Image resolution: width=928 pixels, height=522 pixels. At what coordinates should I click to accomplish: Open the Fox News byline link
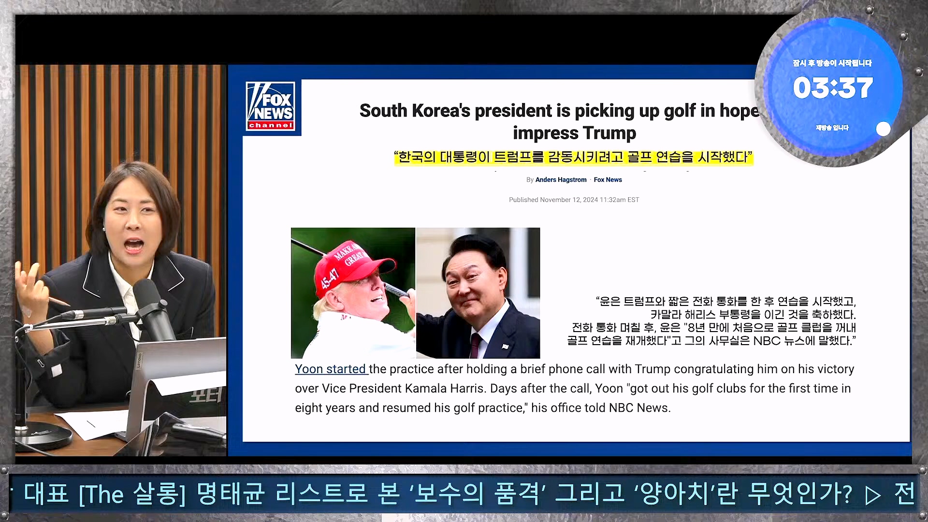pos(608,180)
